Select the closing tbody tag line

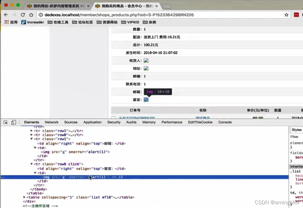pos(39,189)
